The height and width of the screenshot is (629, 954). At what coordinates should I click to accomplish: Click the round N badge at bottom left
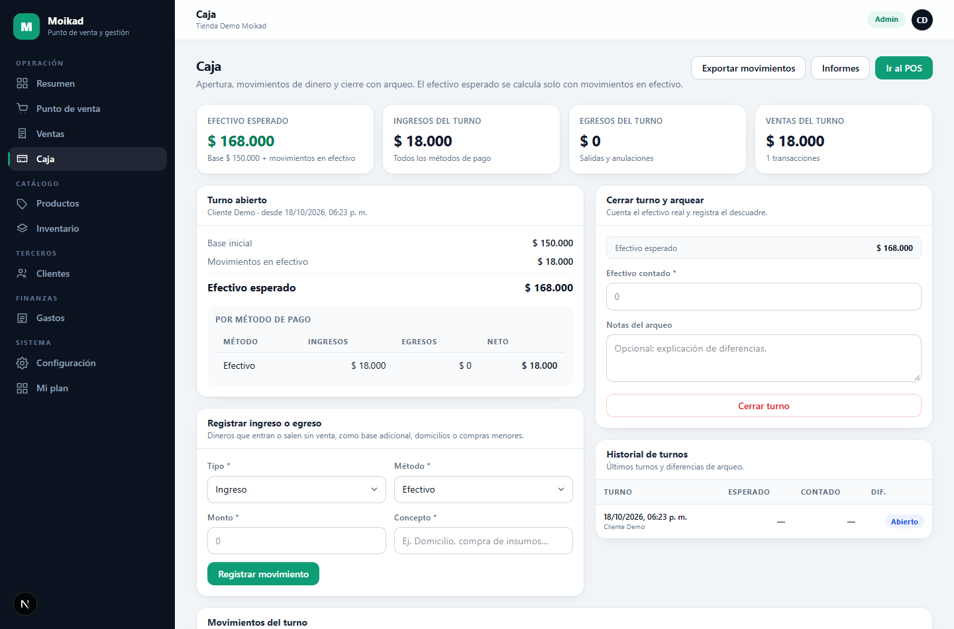pos(25,604)
